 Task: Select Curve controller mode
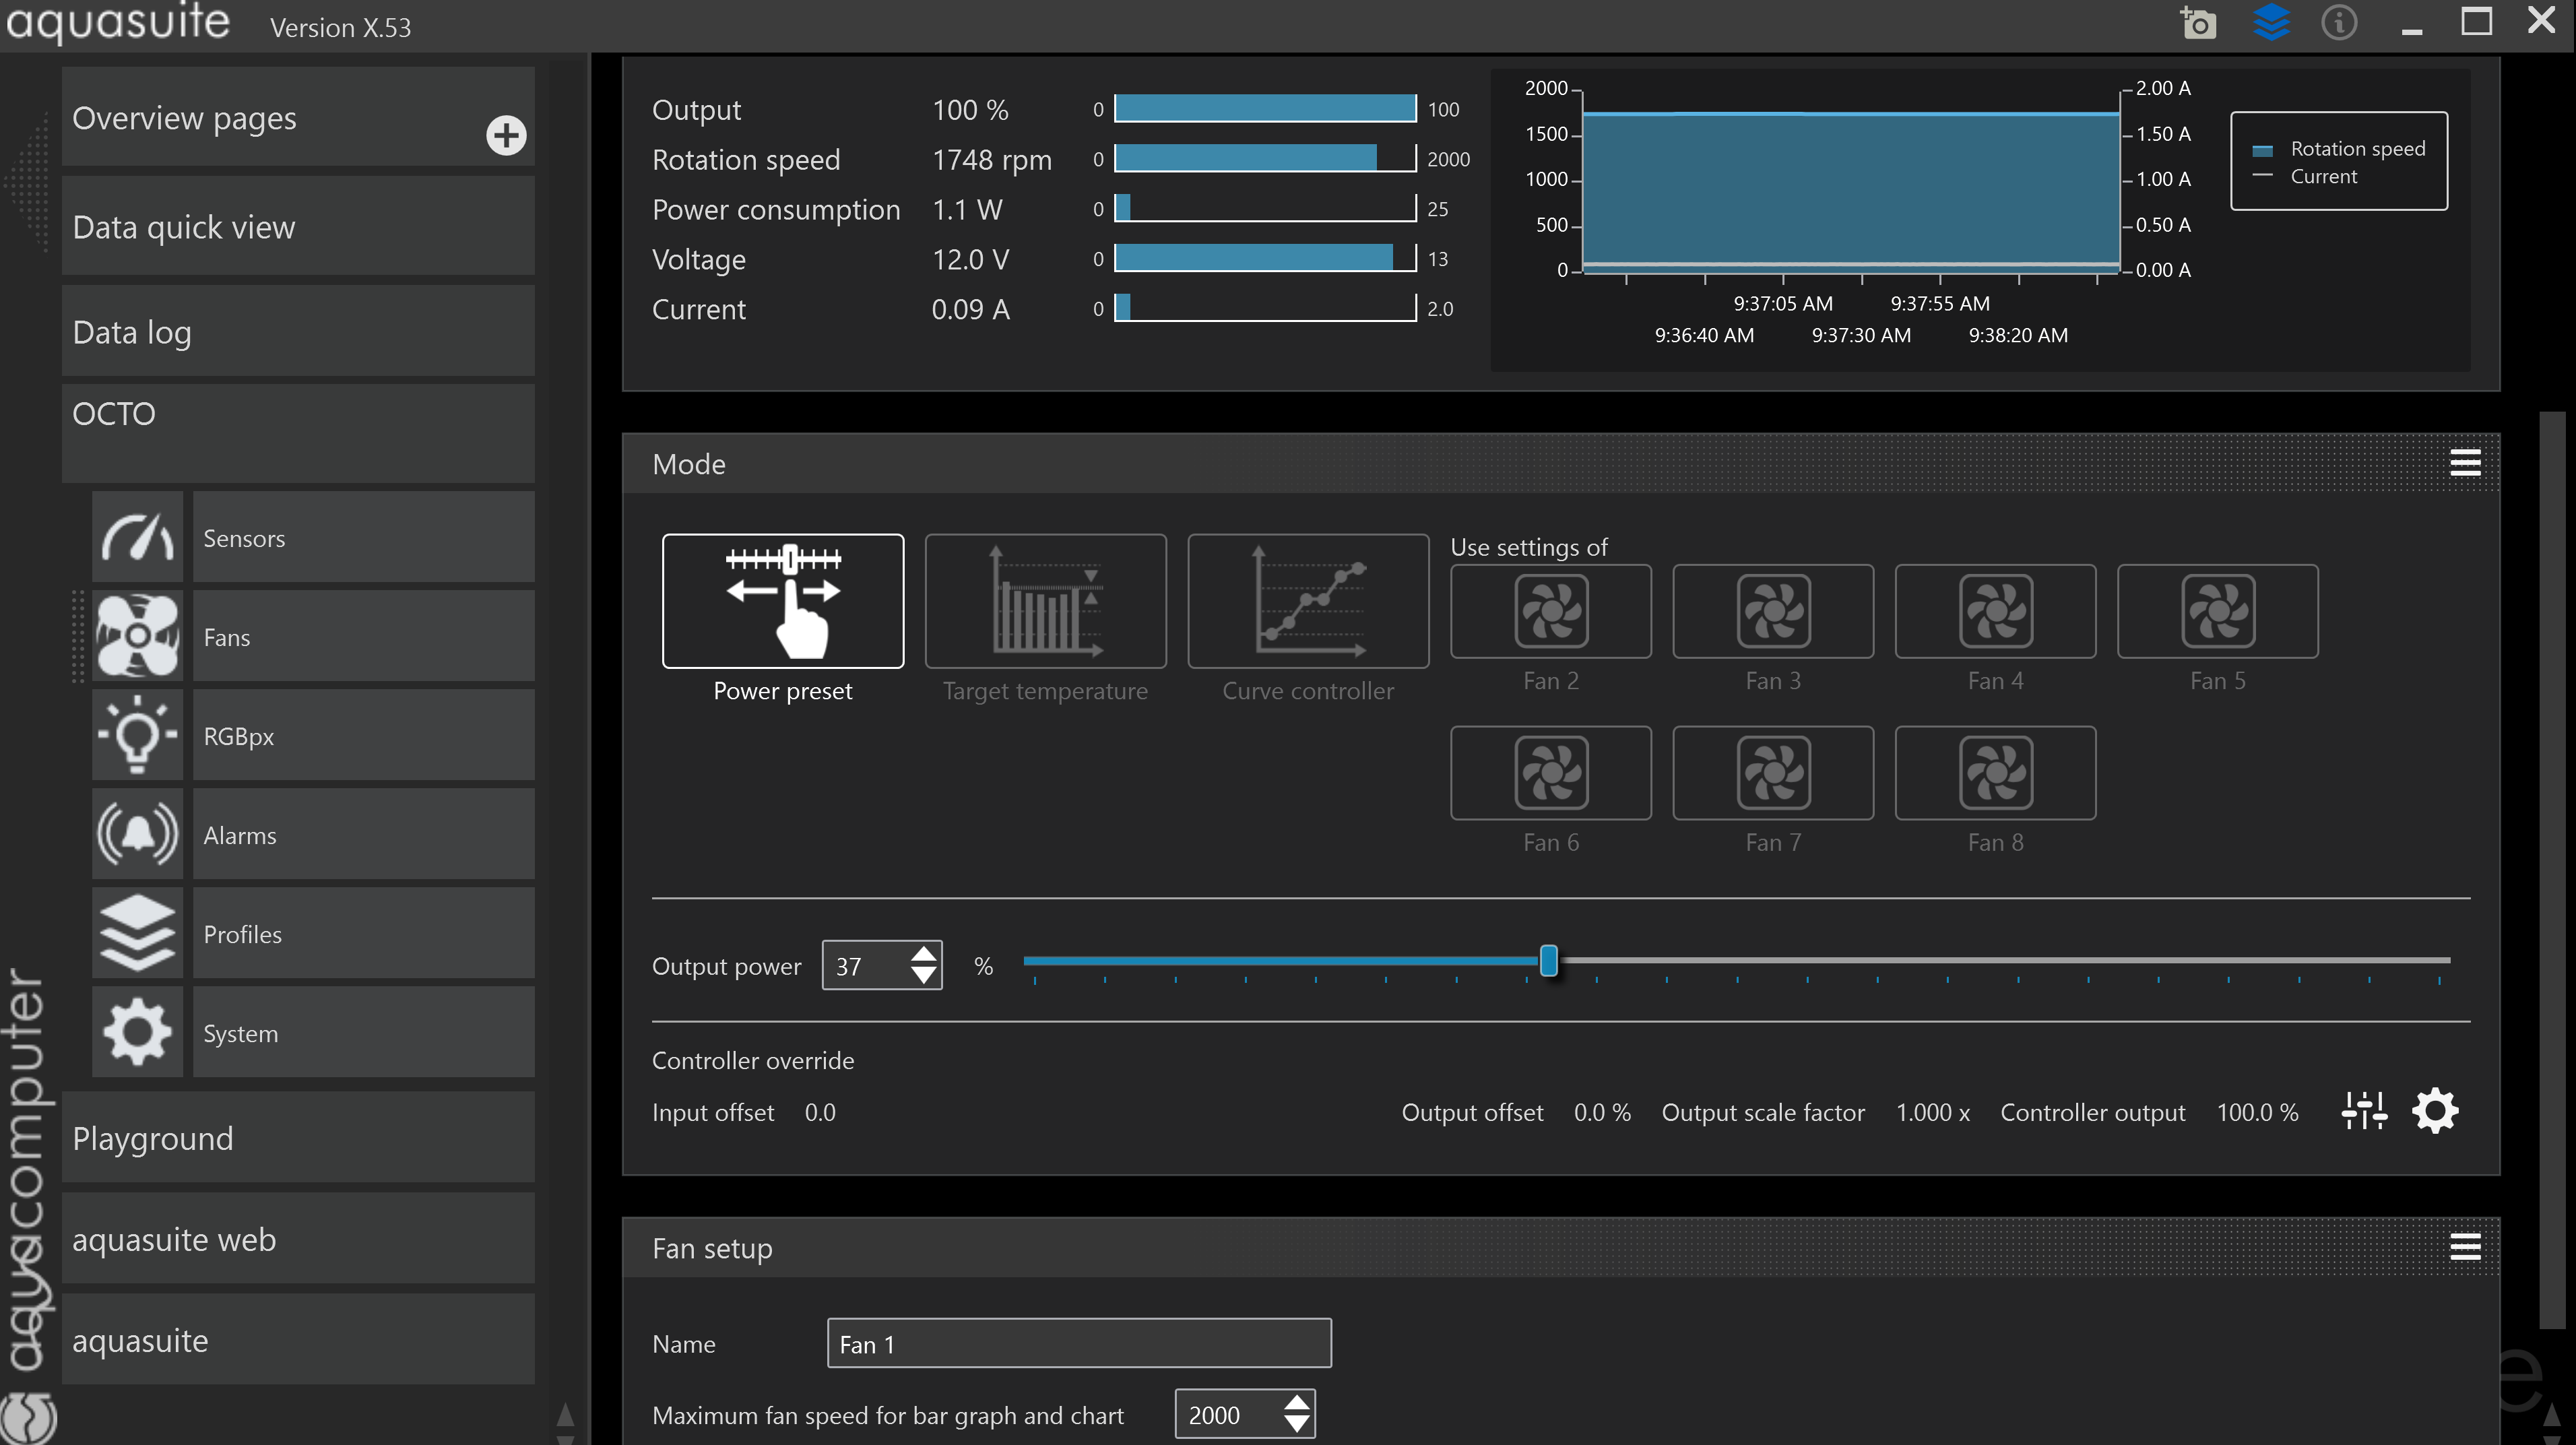1307,601
